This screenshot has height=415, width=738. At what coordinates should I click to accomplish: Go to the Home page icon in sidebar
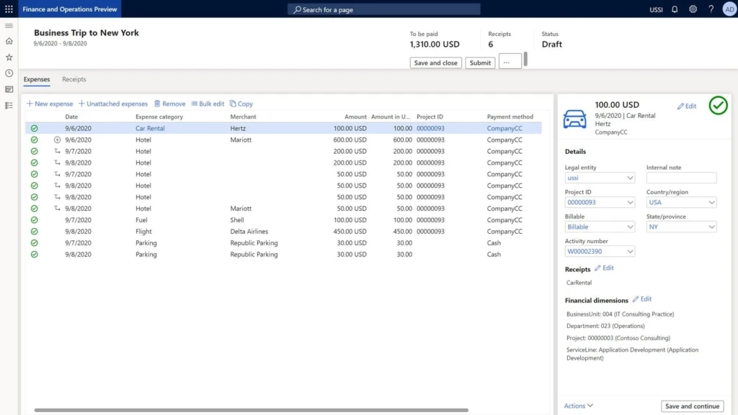9,41
